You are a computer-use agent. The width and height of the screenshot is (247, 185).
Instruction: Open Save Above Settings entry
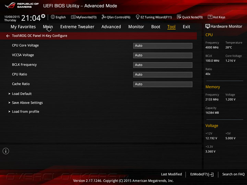tap(27, 103)
